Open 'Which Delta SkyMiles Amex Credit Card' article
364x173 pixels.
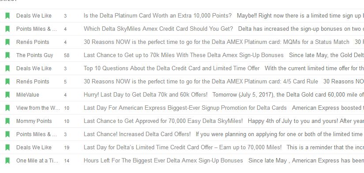158,29
